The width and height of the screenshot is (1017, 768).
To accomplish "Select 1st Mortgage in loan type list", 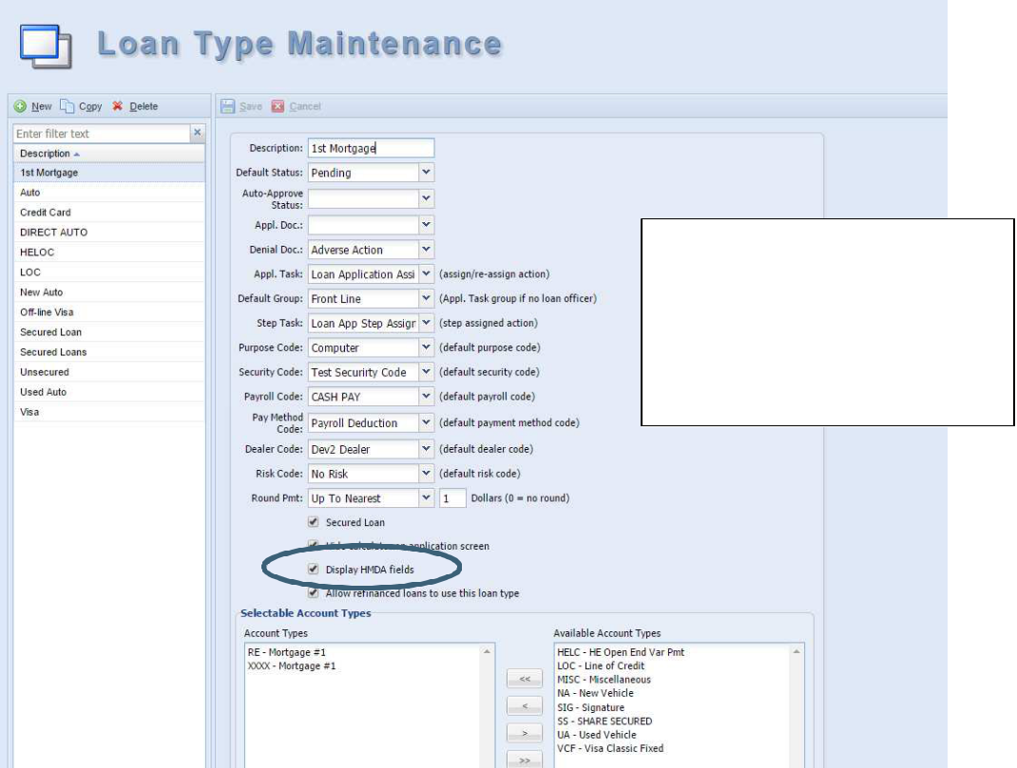I will click(x=109, y=173).
